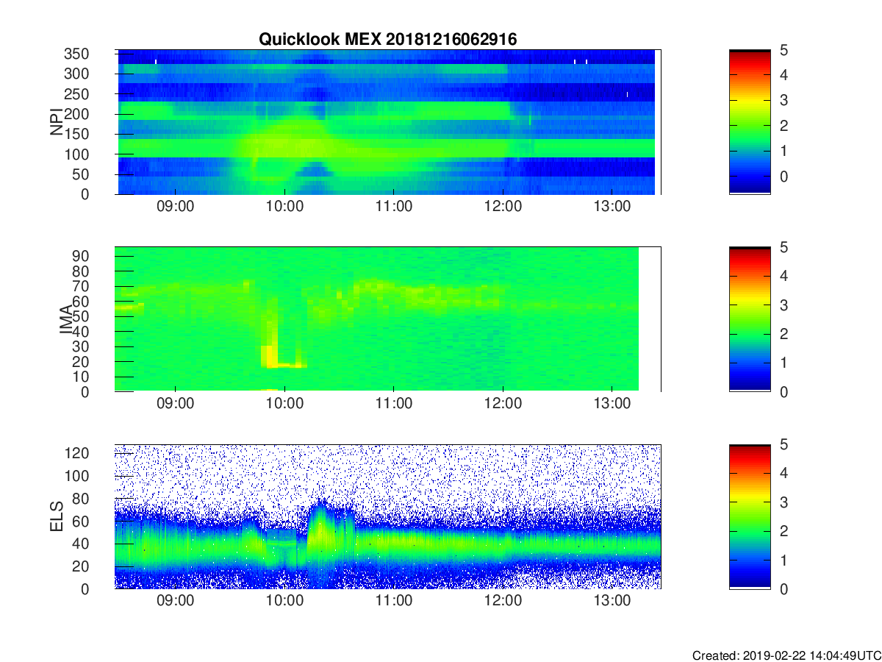Click the 13:00 tick under the NPI plot

click(x=612, y=207)
